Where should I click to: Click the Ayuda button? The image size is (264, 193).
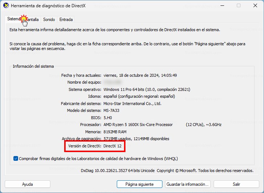click(x=28, y=184)
